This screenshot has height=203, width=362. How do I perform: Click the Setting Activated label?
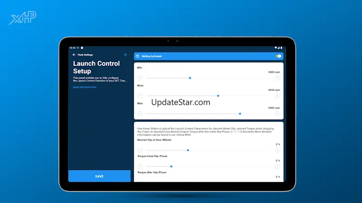[151, 56]
